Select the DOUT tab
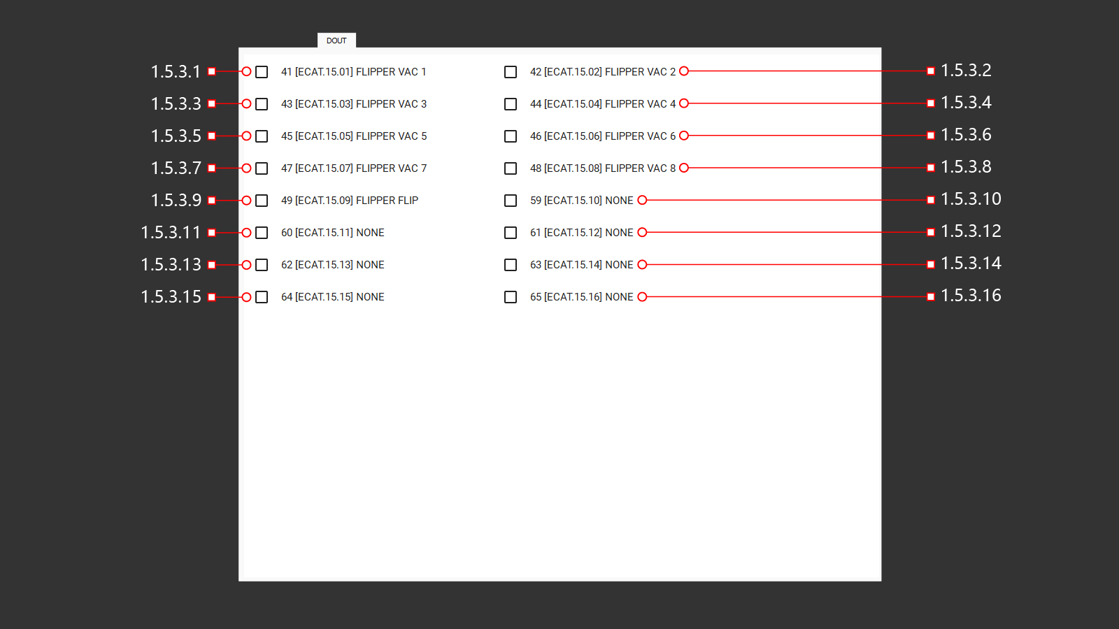The image size is (1119, 629). (x=336, y=41)
